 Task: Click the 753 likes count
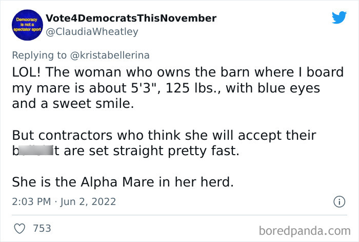[x=43, y=228]
